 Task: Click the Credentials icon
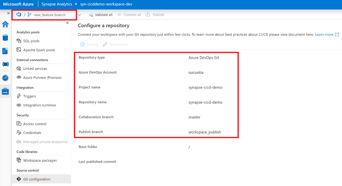tap(19, 132)
